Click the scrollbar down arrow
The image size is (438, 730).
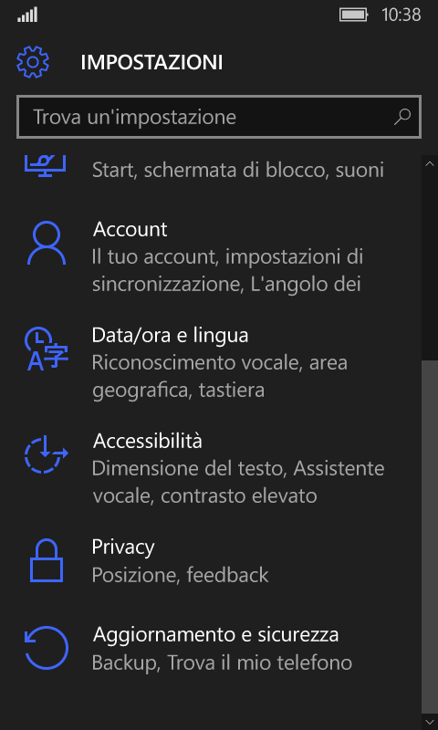pos(430,722)
